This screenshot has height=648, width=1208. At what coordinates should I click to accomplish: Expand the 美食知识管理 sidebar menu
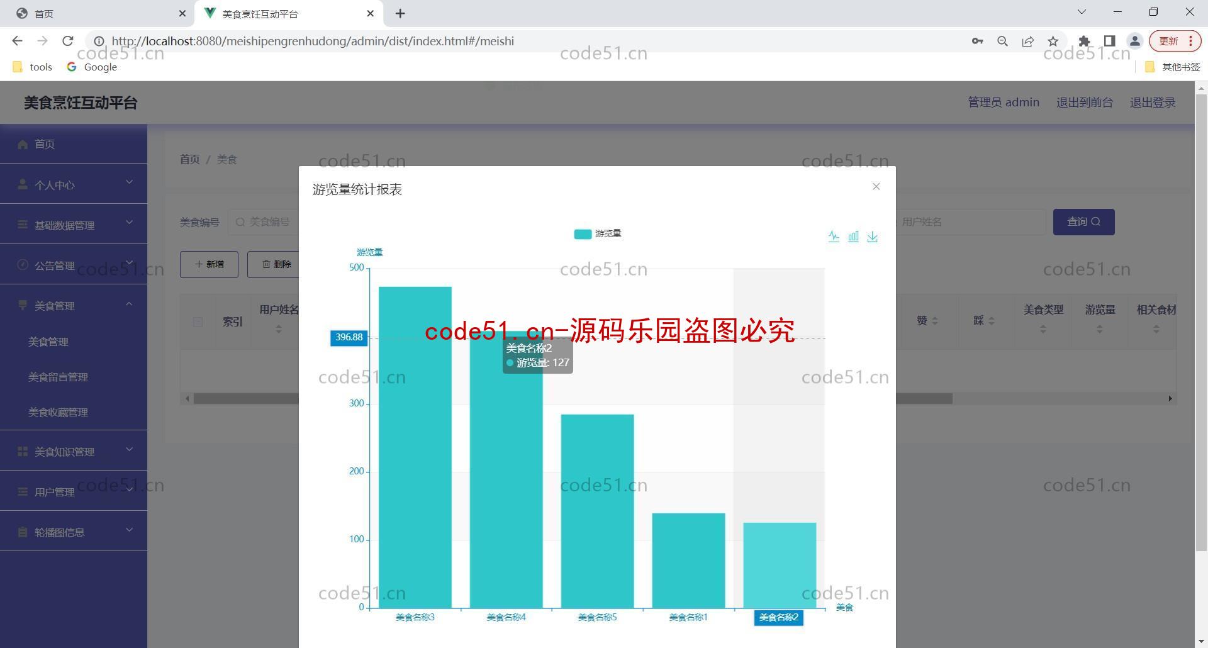pos(74,451)
